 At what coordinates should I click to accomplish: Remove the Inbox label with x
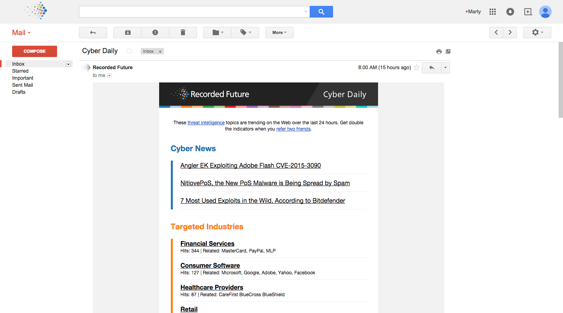coord(160,51)
